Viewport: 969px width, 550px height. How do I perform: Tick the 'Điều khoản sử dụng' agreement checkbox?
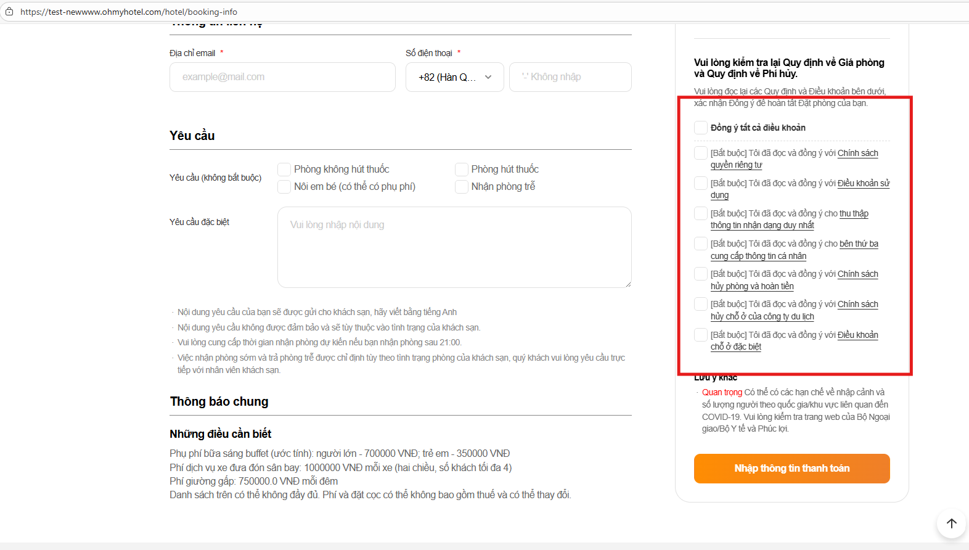coord(701,183)
